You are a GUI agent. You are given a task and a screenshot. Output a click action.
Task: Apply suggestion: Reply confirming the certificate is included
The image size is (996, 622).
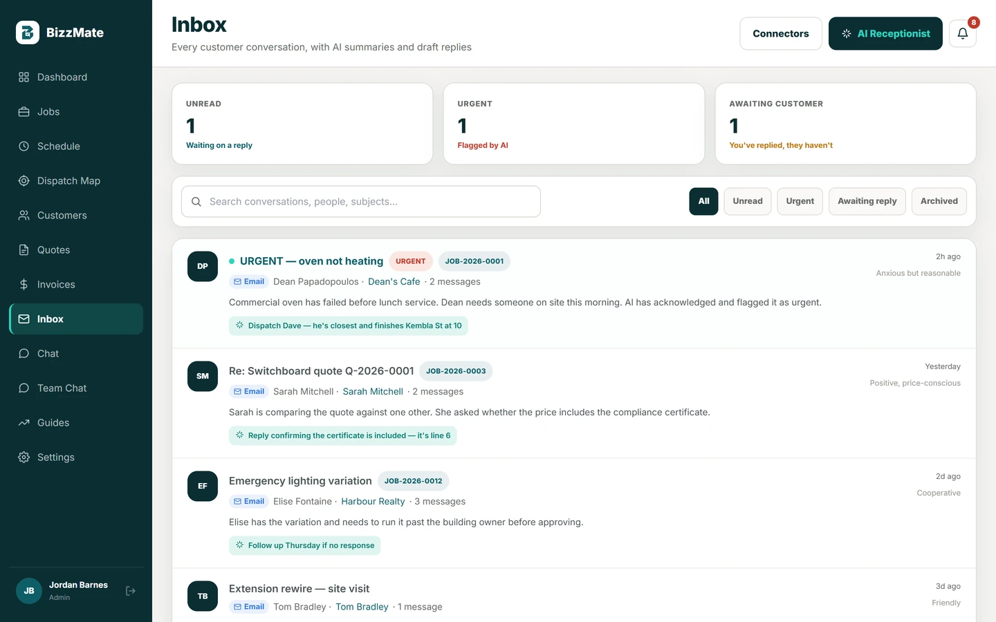[x=343, y=435]
